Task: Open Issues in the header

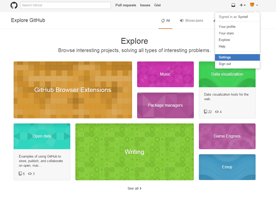Action: click(145, 5)
